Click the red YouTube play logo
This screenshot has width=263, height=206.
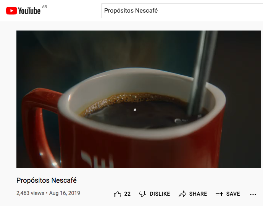pos(11,11)
